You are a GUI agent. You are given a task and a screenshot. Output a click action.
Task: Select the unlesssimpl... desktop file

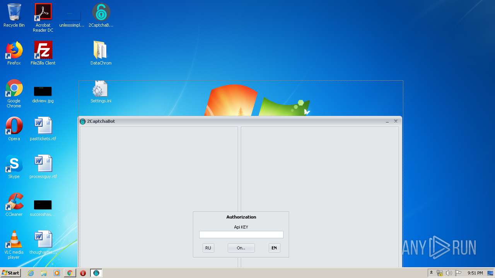72,18
